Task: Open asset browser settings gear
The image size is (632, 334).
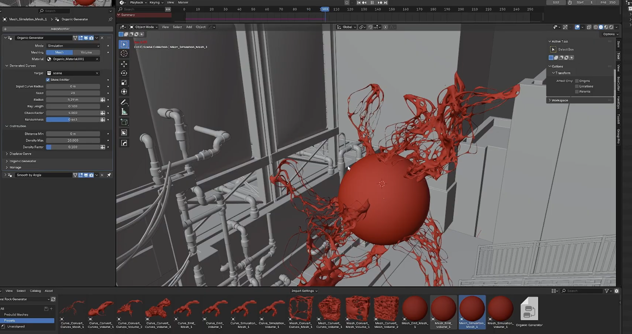Action: [x=617, y=291]
